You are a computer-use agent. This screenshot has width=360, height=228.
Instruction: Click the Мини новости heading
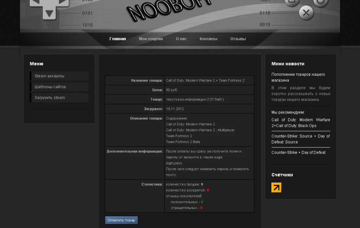288,64
